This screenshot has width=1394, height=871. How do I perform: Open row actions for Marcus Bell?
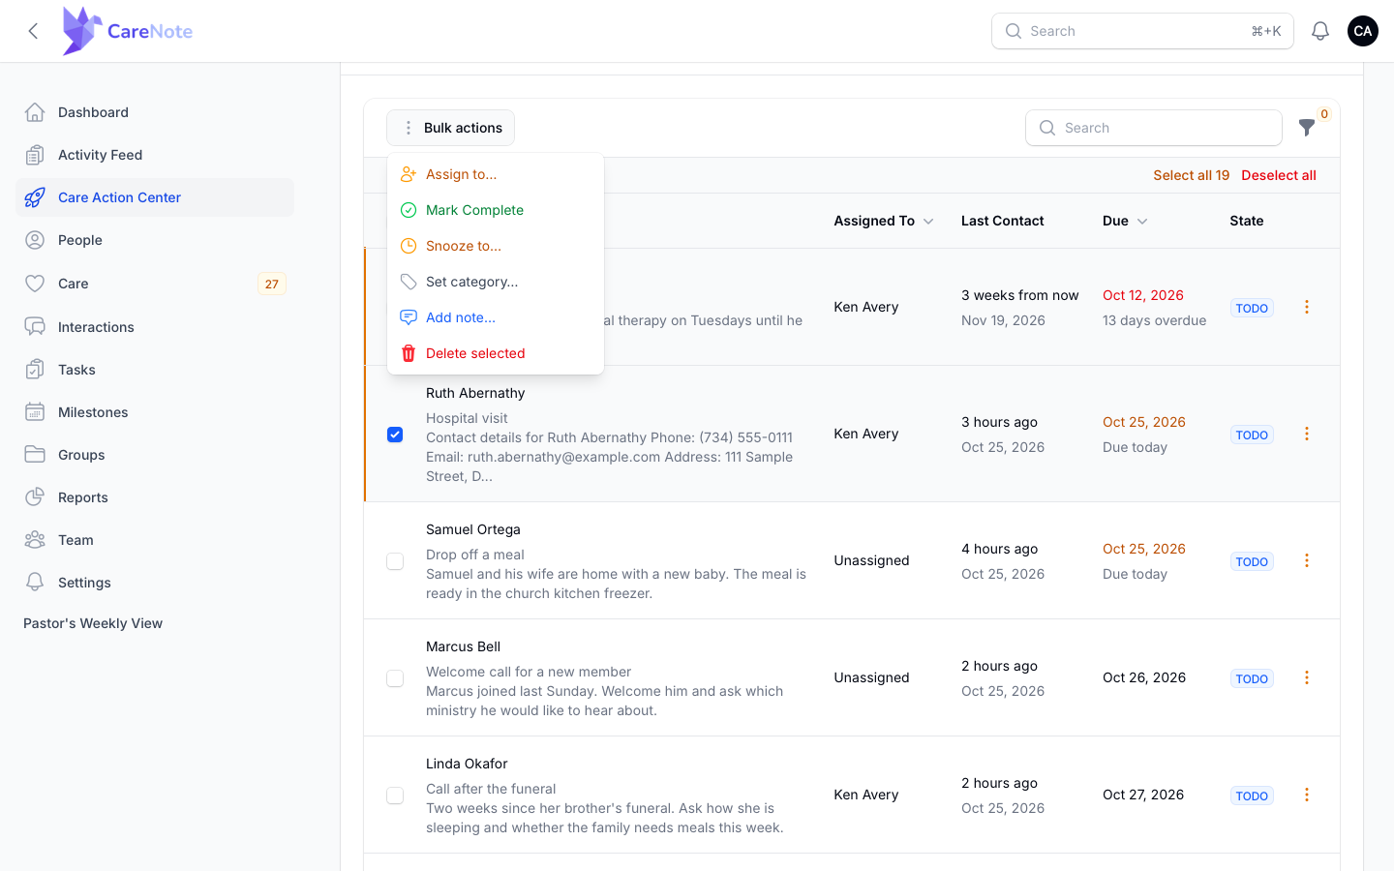point(1306,677)
